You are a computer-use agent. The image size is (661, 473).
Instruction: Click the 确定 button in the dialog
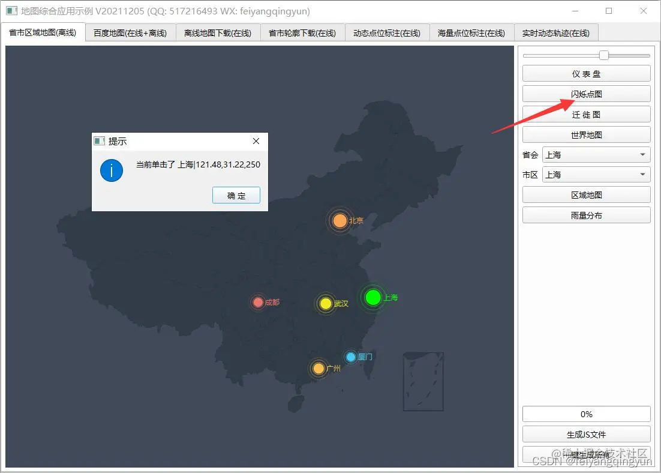coord(236,195)
